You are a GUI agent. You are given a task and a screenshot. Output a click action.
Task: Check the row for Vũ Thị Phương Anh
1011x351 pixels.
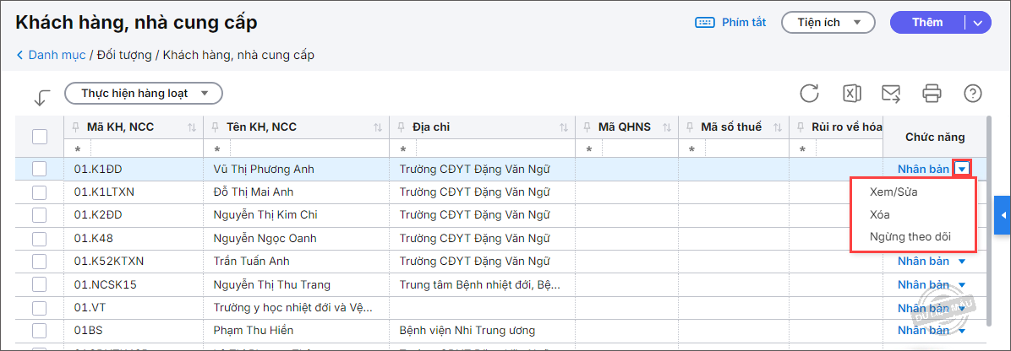pos(40,169)
